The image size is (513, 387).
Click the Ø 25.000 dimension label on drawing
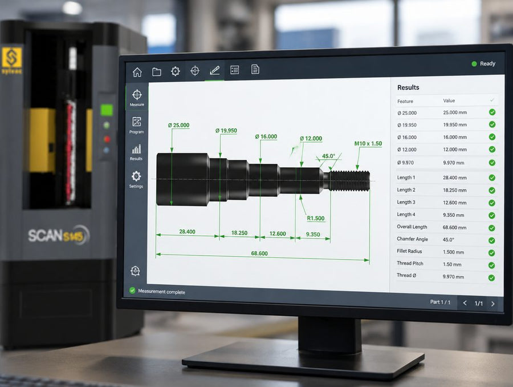(x=178, y=125)
